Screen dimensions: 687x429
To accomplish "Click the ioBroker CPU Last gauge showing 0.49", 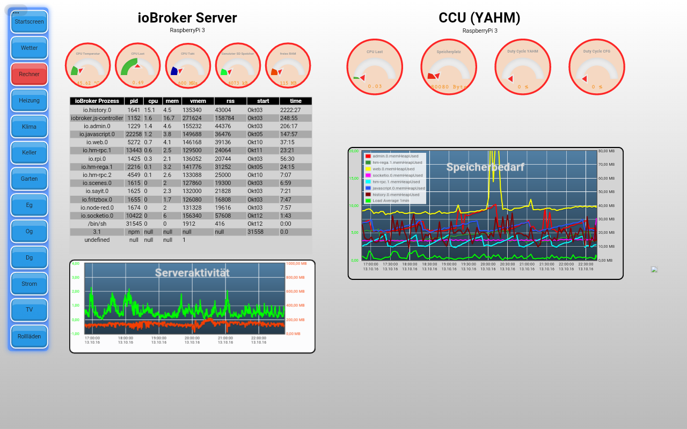I will coord(138,65).
